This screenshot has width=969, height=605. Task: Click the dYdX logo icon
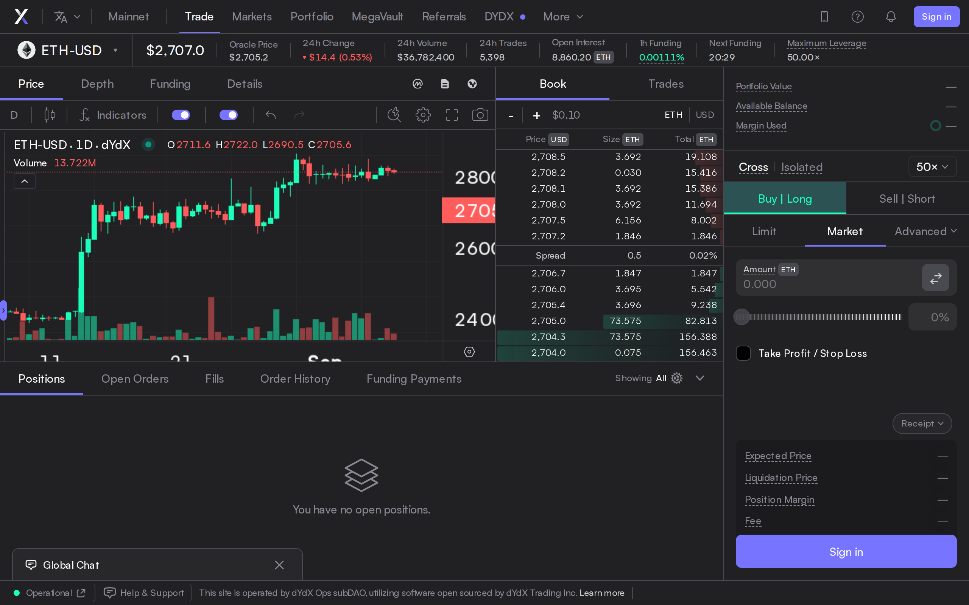pos(21,17)
